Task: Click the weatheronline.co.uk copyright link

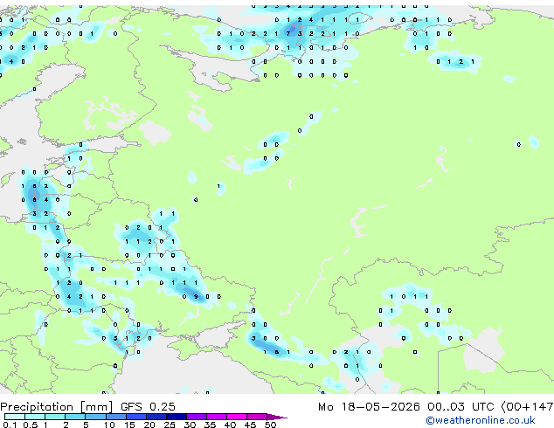Action: [x=481, y=420]
